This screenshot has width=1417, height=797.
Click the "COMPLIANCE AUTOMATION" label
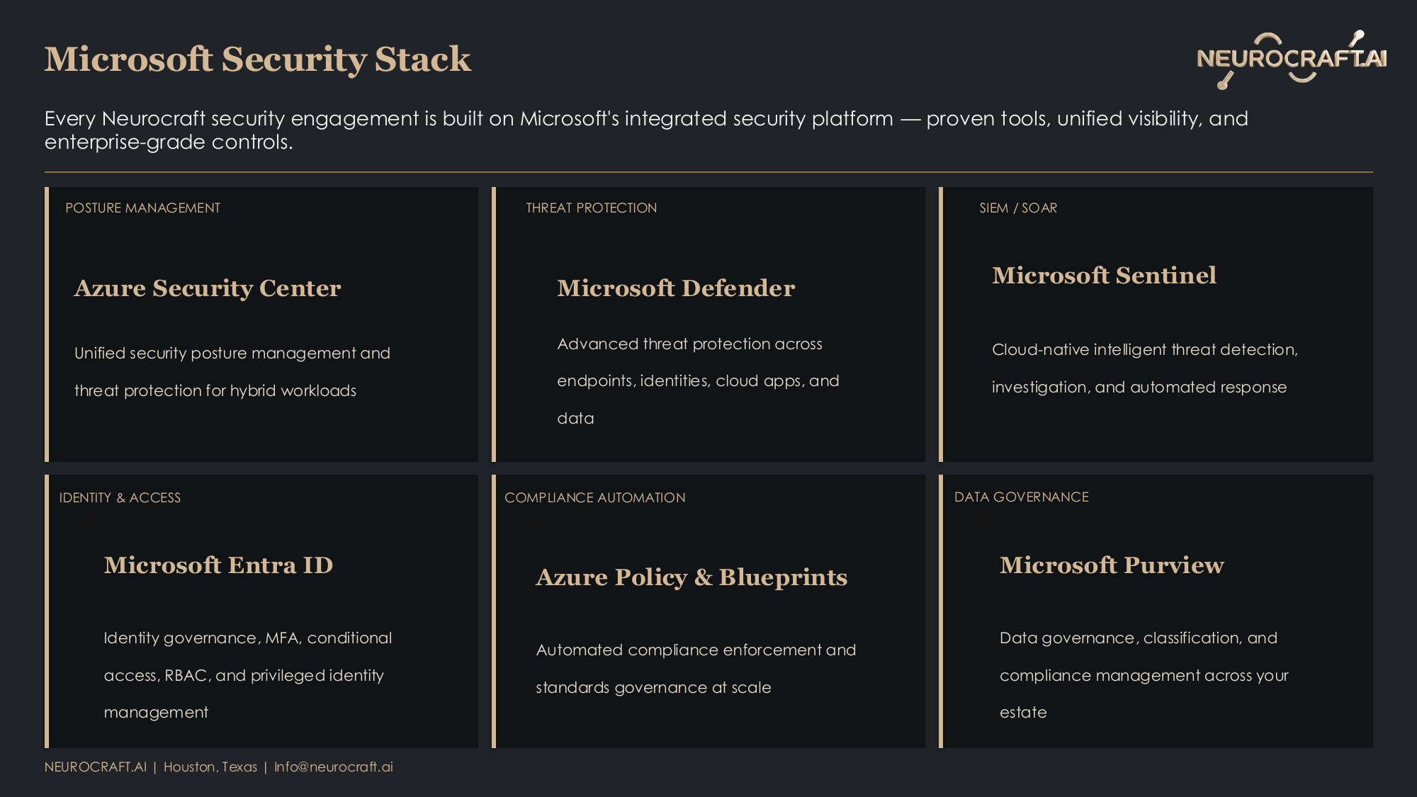(595, 497)
